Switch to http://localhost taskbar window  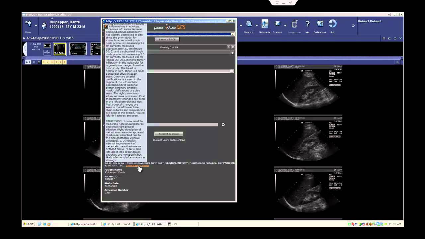point(85,224)
